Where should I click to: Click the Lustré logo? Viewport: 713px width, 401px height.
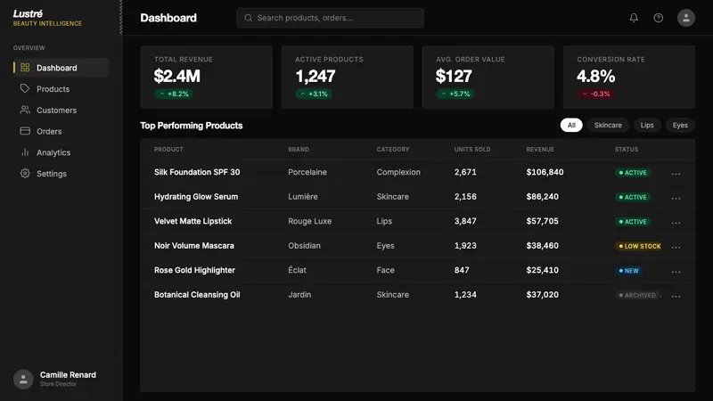pyautogui.click(x=28, y=13)
